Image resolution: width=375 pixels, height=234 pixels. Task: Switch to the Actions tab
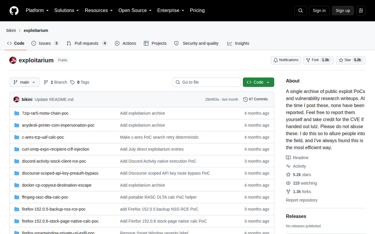click(x=125, y=43)
